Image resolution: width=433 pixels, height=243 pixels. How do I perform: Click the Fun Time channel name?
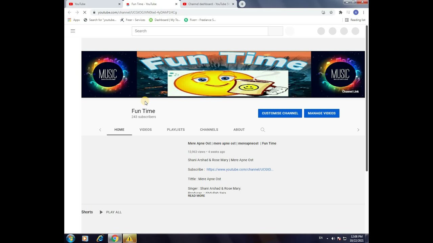[143, 111]
